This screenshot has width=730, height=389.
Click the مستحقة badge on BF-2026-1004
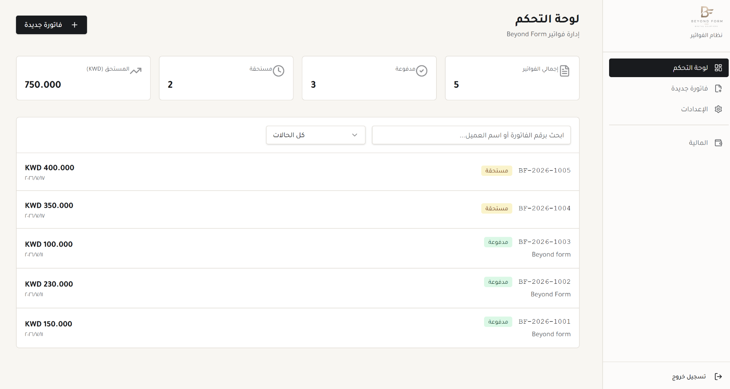497,208
